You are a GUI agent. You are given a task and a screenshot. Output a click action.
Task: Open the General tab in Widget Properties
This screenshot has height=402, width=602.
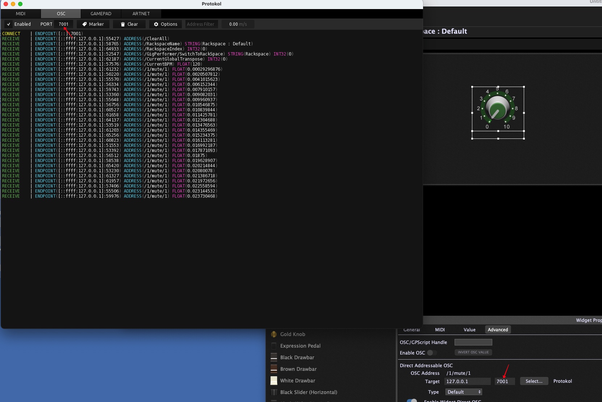[411, 330]
